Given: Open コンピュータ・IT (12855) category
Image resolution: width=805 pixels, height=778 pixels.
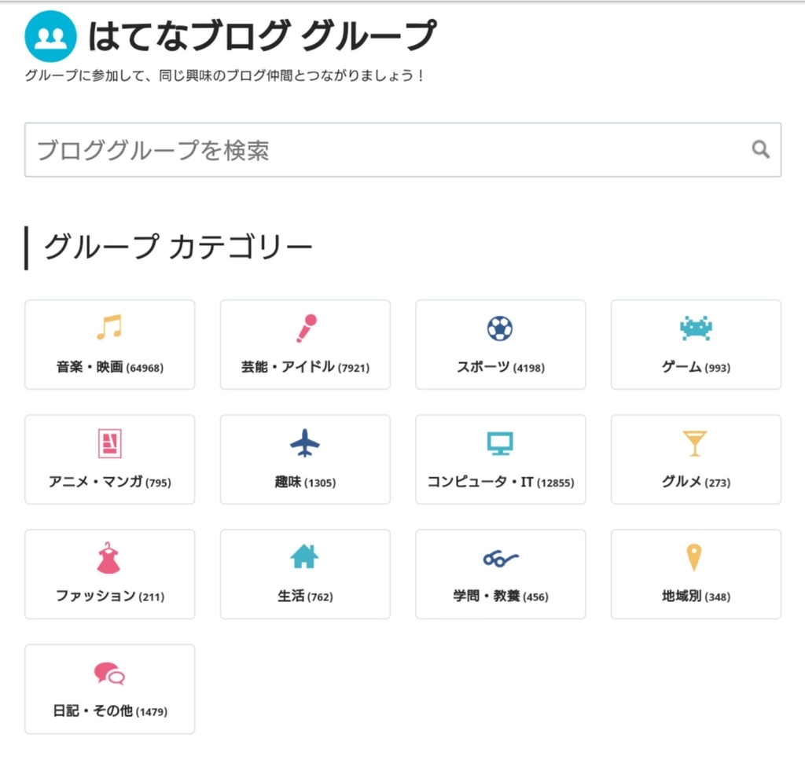Looking at the screenshot, I should coord(501,459).
